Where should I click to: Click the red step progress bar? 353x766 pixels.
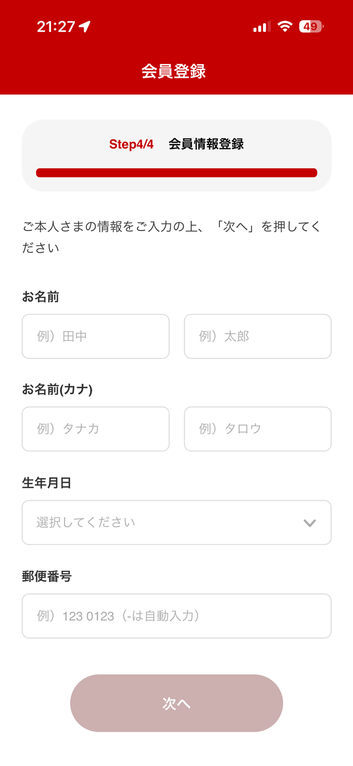177,173
